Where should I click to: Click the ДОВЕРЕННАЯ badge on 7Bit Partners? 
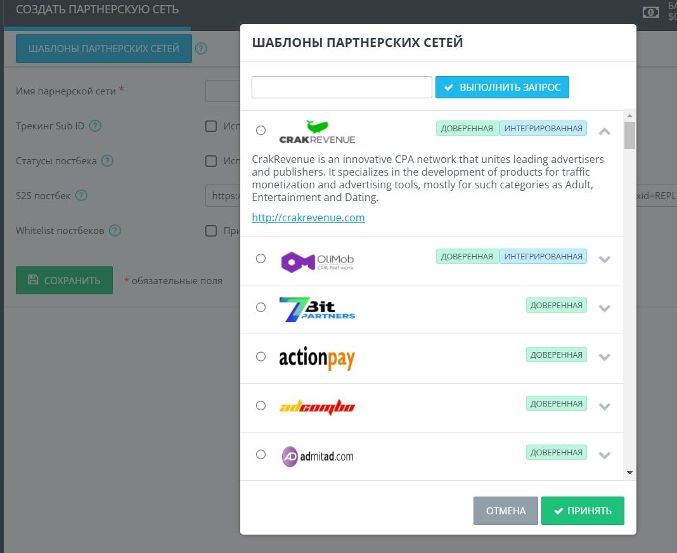[x=556, y=306]
